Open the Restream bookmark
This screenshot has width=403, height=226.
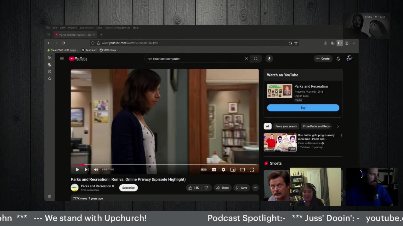[89, 50]
